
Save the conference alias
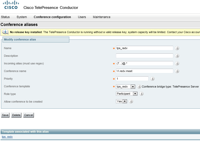point(5,115)
